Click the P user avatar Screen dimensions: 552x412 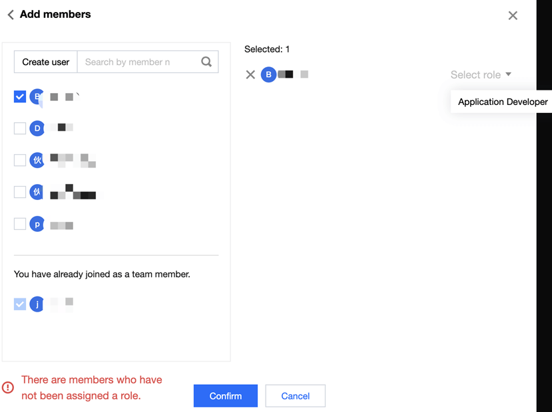point(37,225)
